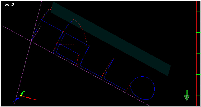Click the blue Z-axis arrow of the triad
Screen dimensions: 201x107
(x=17, y=99)
